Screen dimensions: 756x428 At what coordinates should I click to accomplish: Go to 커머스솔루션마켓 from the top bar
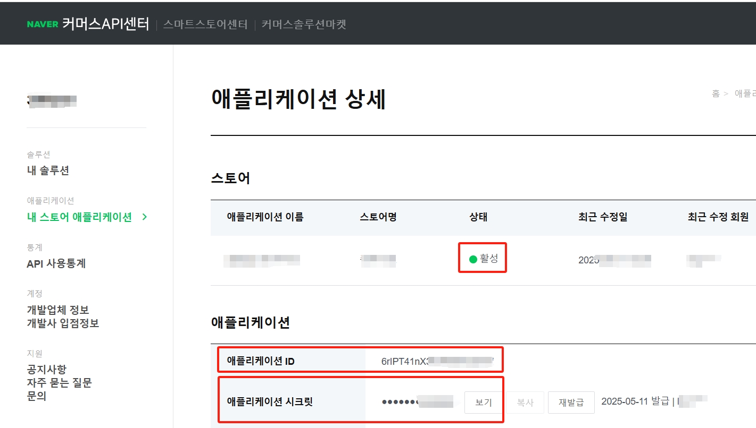tap(304, 24)
